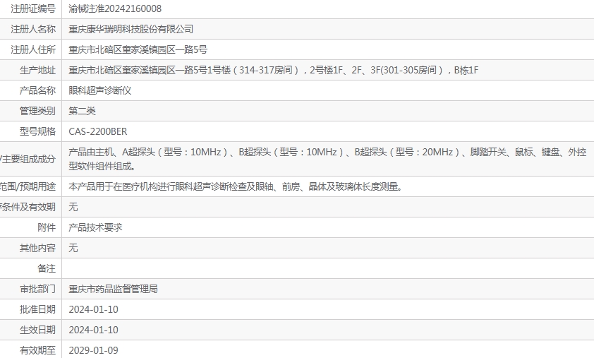
Task: Click the 生效日期 label
Action: click(37, 330)
